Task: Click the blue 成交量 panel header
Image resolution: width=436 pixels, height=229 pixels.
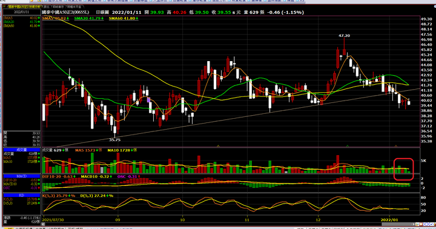Action: tap(21, 150)
